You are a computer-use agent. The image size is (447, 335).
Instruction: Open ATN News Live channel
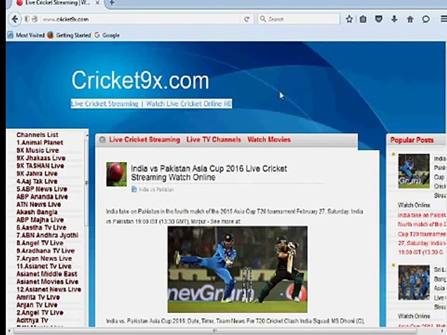tap(39, 204)
